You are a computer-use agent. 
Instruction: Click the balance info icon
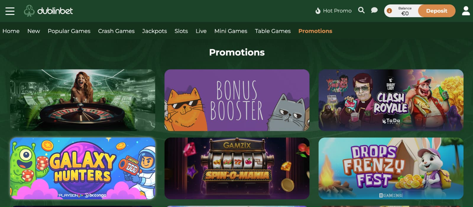coord(389,11)
